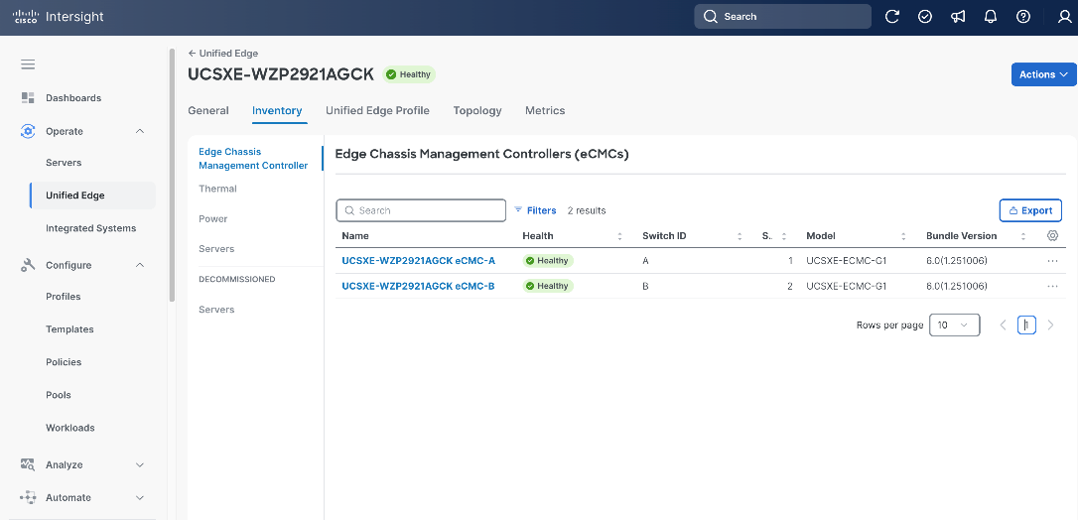Viewport: 1078px width, 520px height.
Task: Click the Operate section icon
Action: (x=28, y=131)
